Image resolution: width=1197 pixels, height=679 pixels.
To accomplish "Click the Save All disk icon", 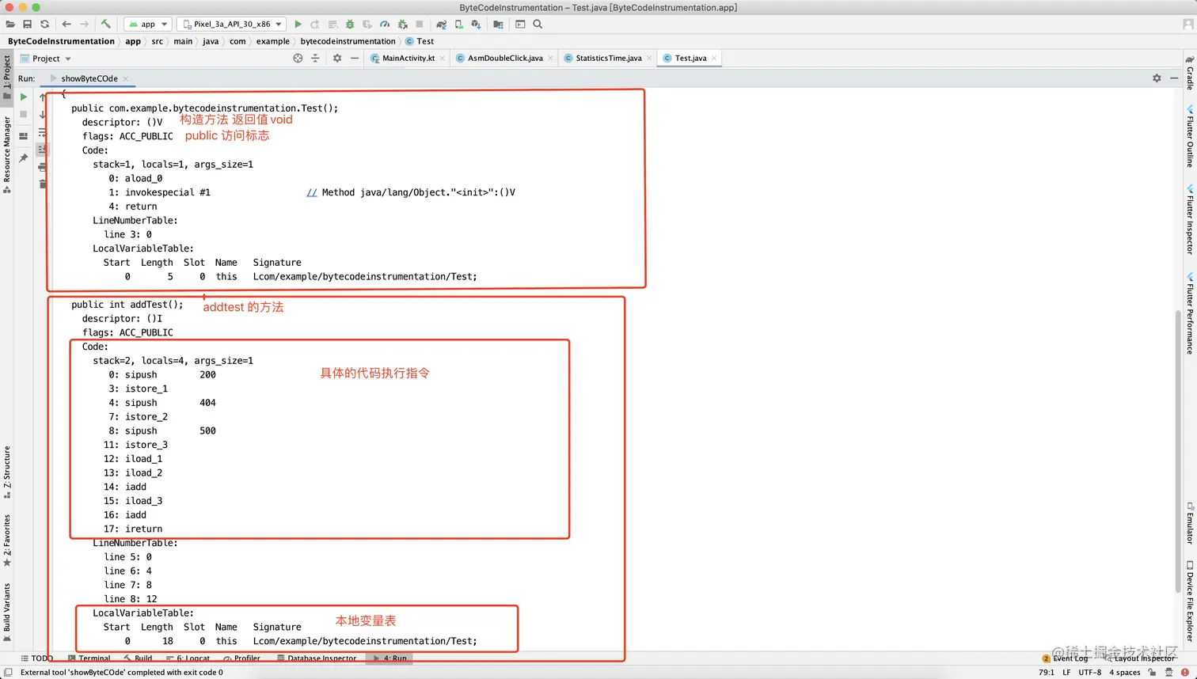I will [x=27, y=25].
